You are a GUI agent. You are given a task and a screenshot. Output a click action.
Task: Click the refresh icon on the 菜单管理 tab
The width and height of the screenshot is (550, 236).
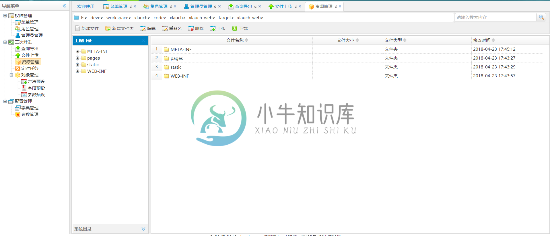(131, 6)
